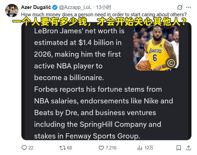Open the dark LeBron net worth card
Image resolution: width=197 pixels, height=155 pixels.
click(106, 81)
